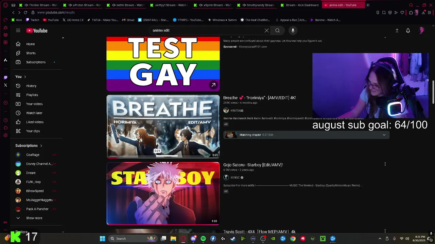The width and height of the screenshot is (435, 244).
Task: Click the 'Breathe Horimiya AMV/EDIT 4K' video title
Action: 260,98
